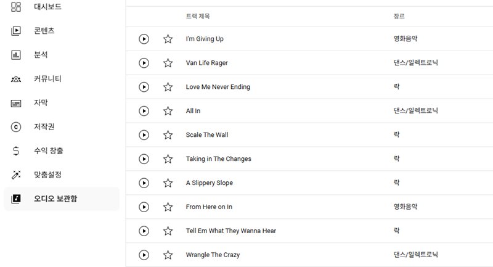The height and width of the screenshot is (267, 493).
Task: Open the 대시보드 dashboard icon
Action: [x=16, y=7]
